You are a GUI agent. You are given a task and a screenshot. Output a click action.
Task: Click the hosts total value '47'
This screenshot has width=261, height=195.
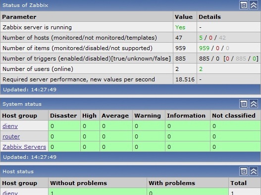(179, 38)
